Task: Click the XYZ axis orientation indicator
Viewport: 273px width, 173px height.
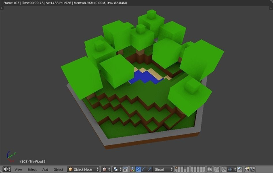Action: pyautogui.click(x=11, y=157)
